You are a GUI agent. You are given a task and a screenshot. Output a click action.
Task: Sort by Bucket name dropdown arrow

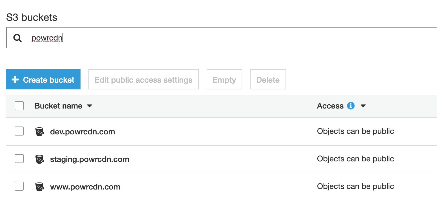click(90, 106)
